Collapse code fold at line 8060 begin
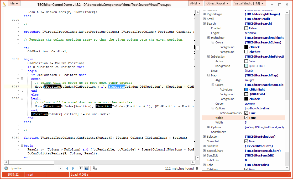Viewport: 293px width, 179px height. [22, 59]
